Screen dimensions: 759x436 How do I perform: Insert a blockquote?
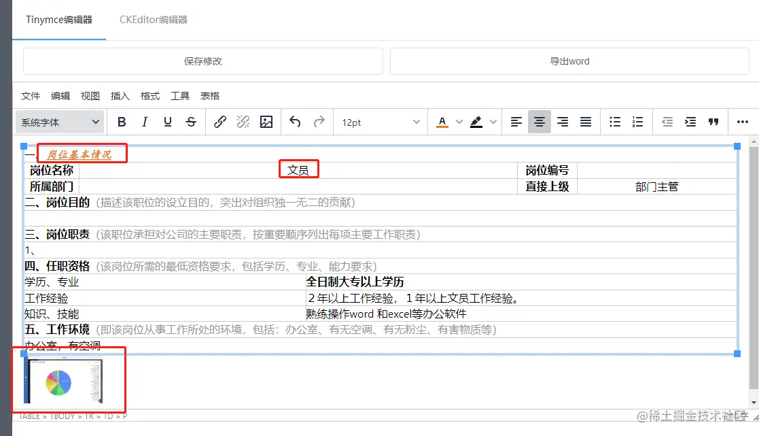(713, 122)
